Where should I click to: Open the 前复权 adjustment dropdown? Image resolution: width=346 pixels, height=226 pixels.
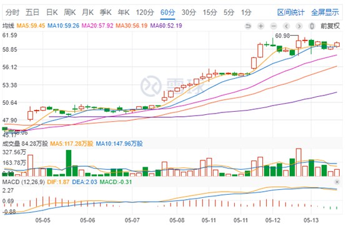[x=330, y=26]
